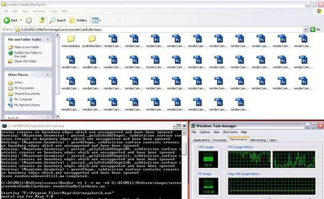Open Options menu in Task Manager
This screenshot has width=324, height=199.
[x=205, y=132]
